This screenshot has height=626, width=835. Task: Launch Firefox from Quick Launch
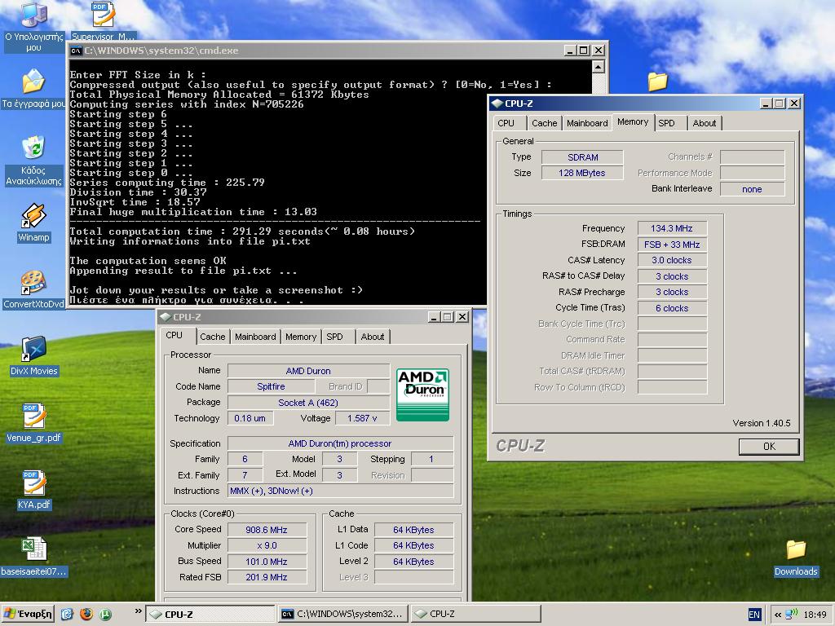tap(86, 615)
